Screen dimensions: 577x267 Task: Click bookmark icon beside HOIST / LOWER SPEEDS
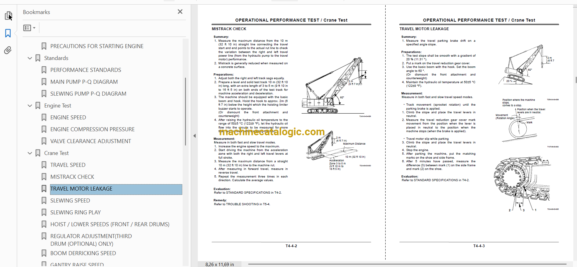[44, 224]
